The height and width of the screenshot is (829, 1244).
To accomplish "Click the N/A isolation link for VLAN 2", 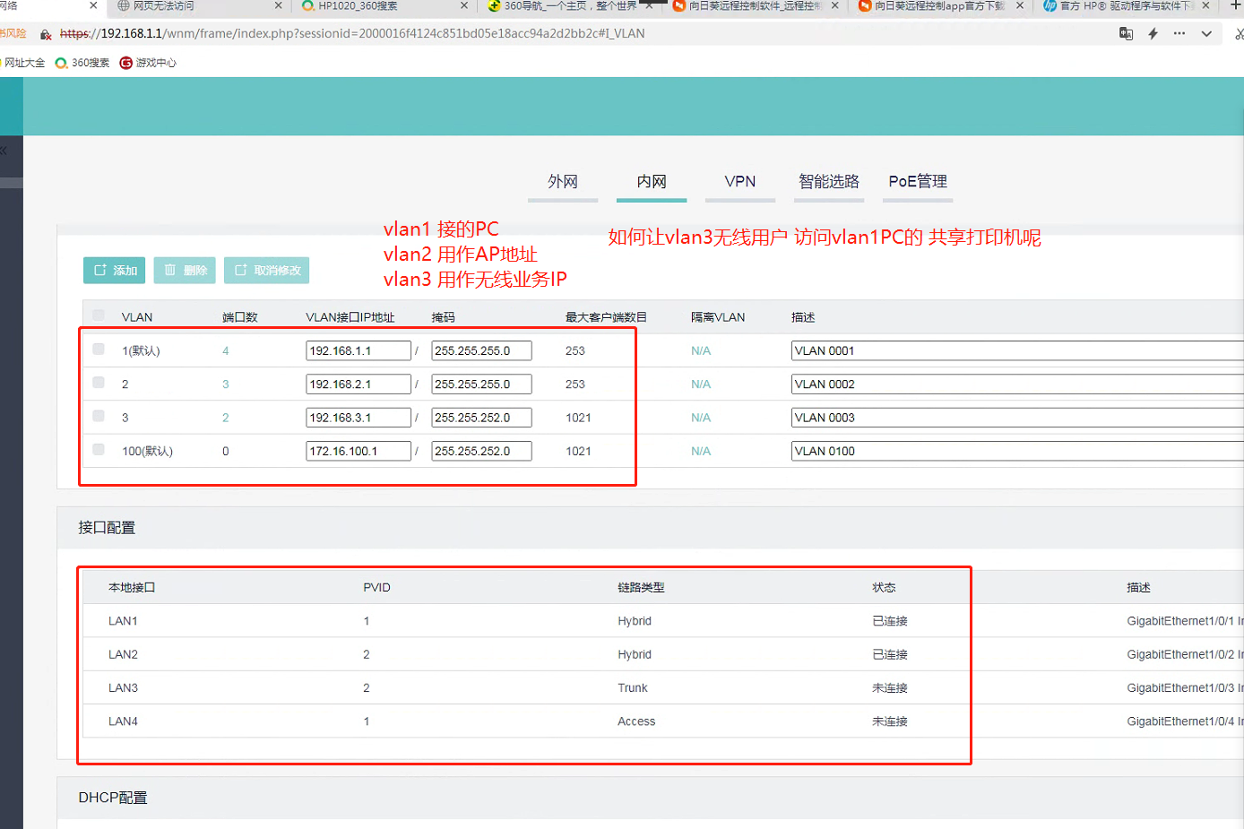I will pos(701,384).
